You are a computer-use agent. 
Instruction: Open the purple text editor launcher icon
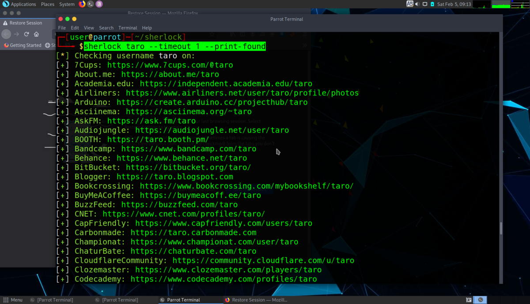(99, 4)
